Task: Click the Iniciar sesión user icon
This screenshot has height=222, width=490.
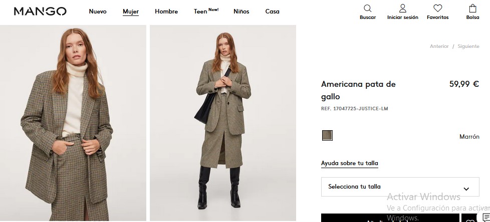Action: click(x=402, y=8)
